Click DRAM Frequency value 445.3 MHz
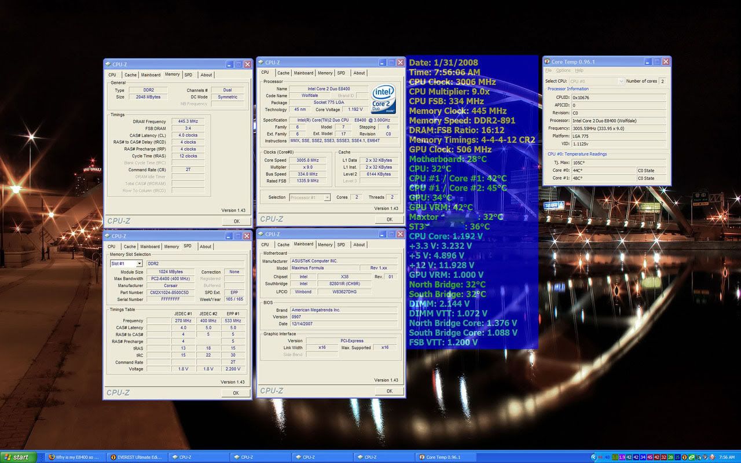 (x=188, y=122)
